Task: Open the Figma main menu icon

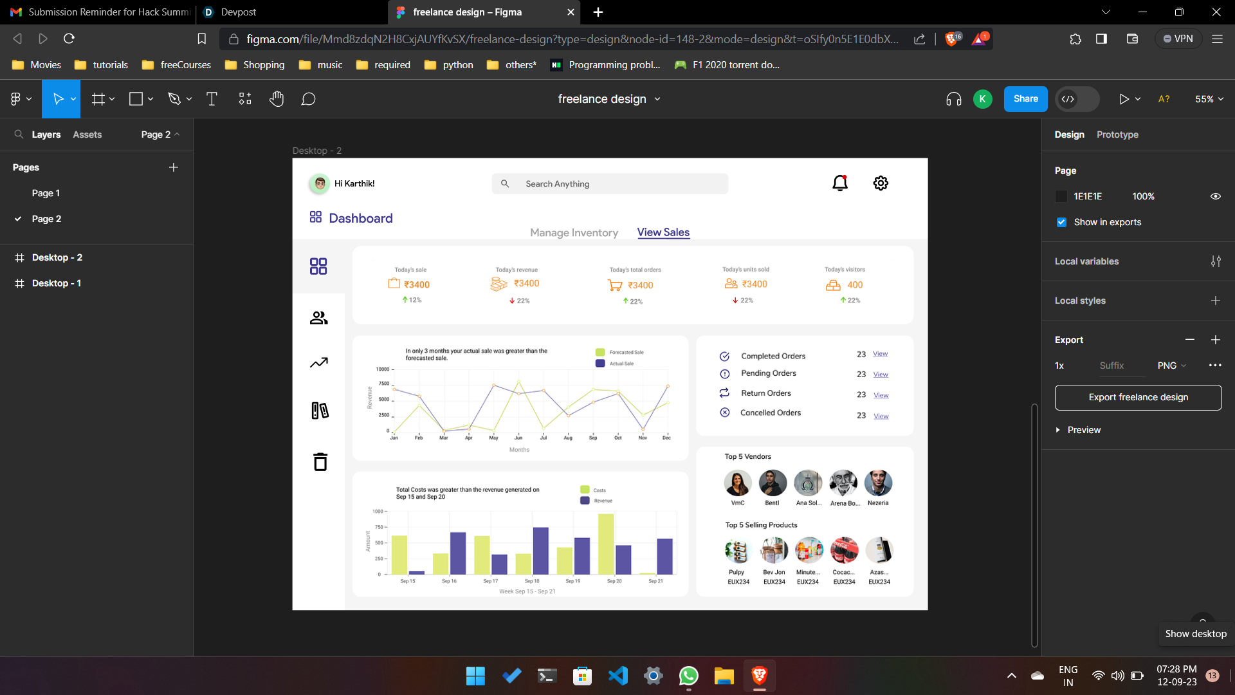Action: pyautogui.click(x=16, y=99)
